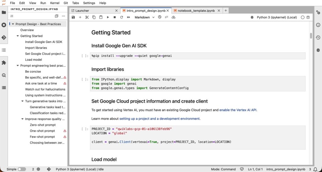The width and height of the screenshot is (322, 172).
Task: Open table of contents more options menu
Action: [x=64, y=16]
